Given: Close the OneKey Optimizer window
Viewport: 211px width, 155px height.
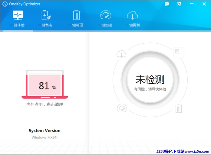Looking at the screenshot, I should (204, 4).
